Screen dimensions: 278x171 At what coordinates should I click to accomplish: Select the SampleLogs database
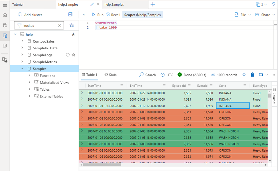42,55
